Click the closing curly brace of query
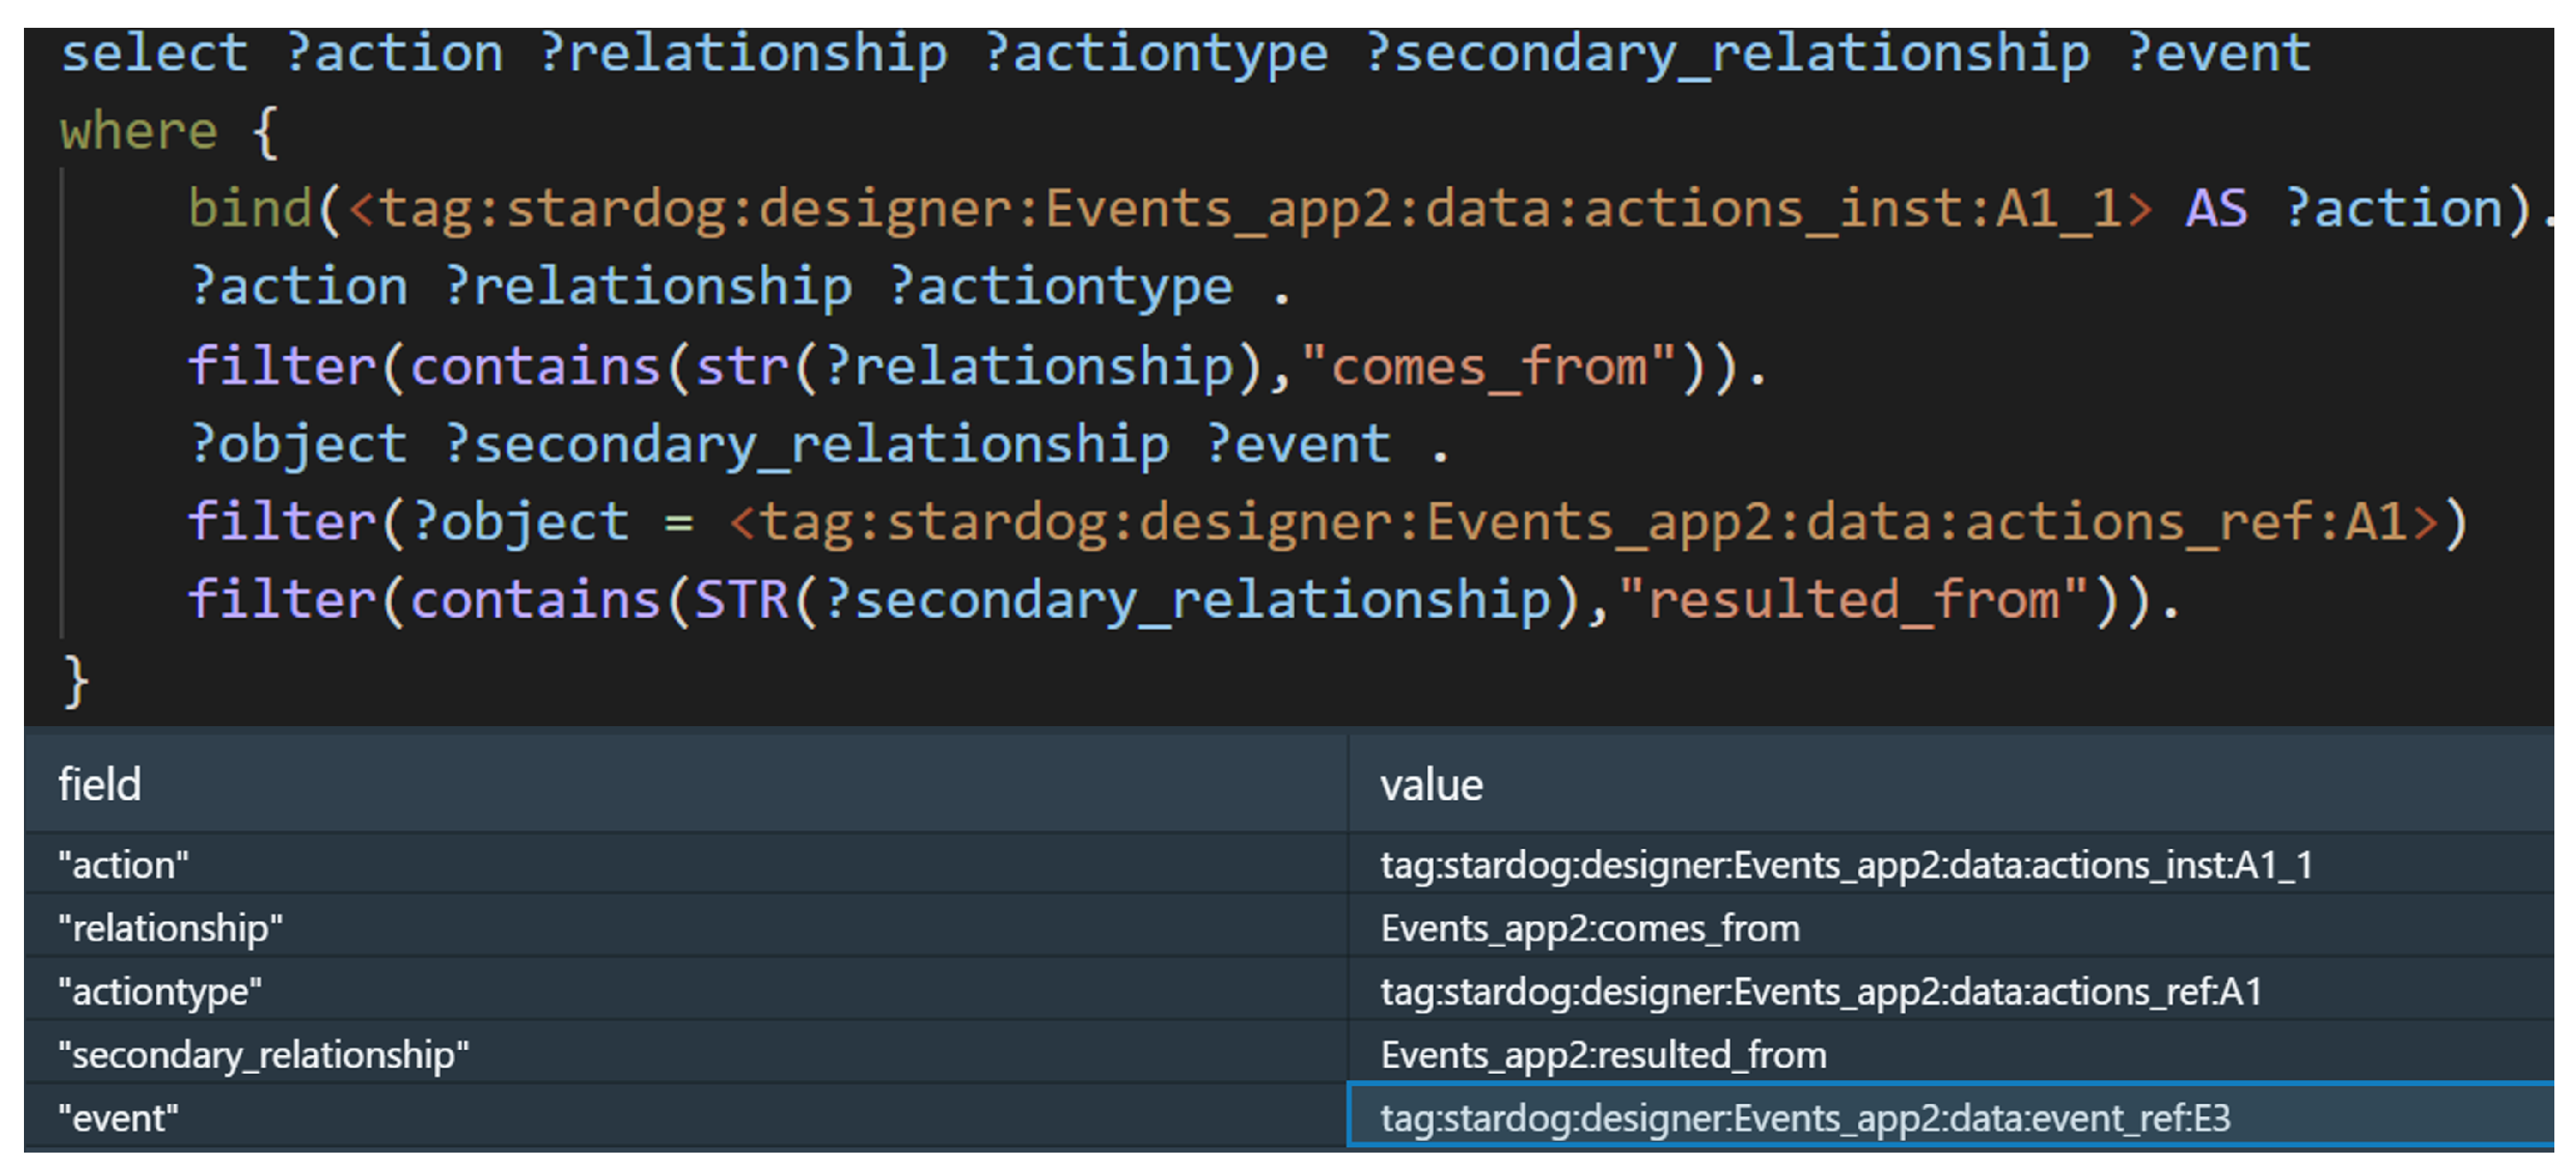2576x1175 pixels. [76, 681]
